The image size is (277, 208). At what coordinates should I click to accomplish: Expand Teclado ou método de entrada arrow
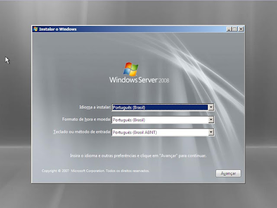211,132
